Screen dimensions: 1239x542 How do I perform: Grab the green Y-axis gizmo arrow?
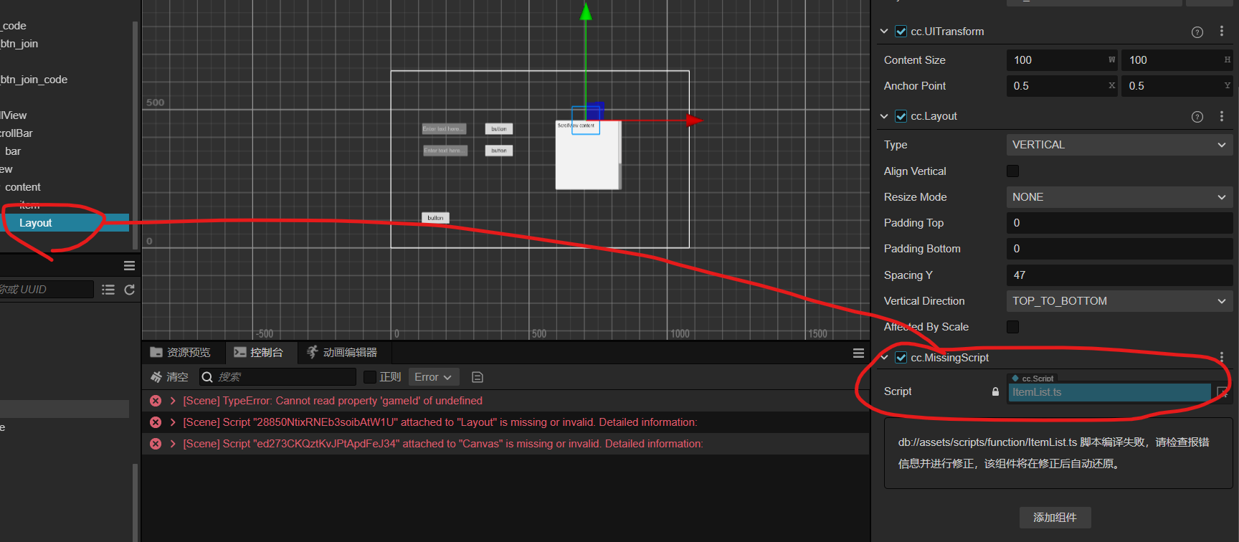586,11
